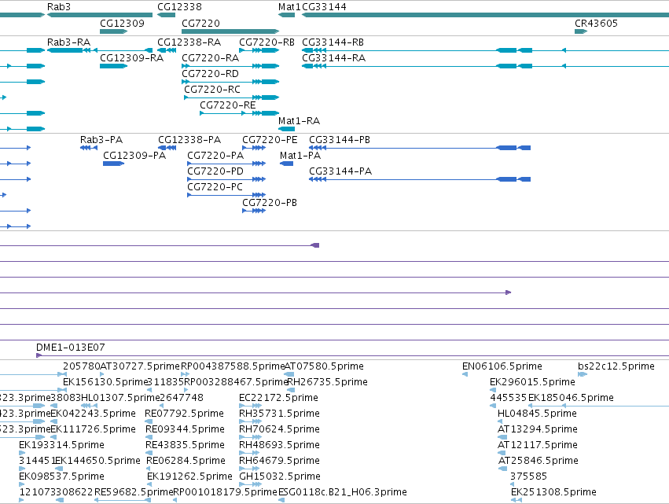This screenshot has height=504, width=669.
Task: Select EST GH15032.5prime
Action: pos(280,476)
